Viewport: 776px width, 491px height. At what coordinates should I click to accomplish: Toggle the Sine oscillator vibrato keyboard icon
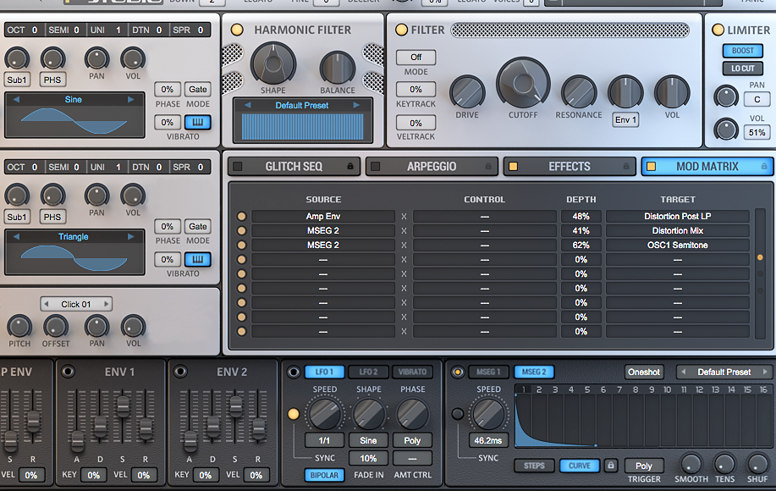pos(197,122)
